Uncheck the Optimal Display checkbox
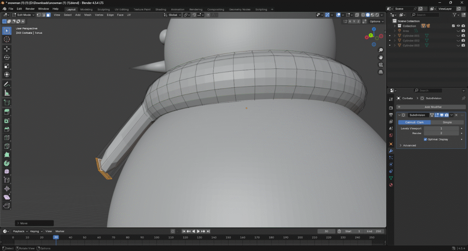 click(x=425, y=139)
